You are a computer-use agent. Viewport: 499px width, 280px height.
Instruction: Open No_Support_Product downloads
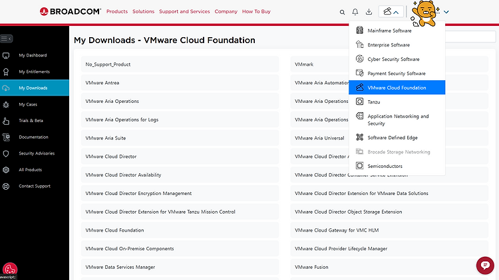tap(180, 64)
